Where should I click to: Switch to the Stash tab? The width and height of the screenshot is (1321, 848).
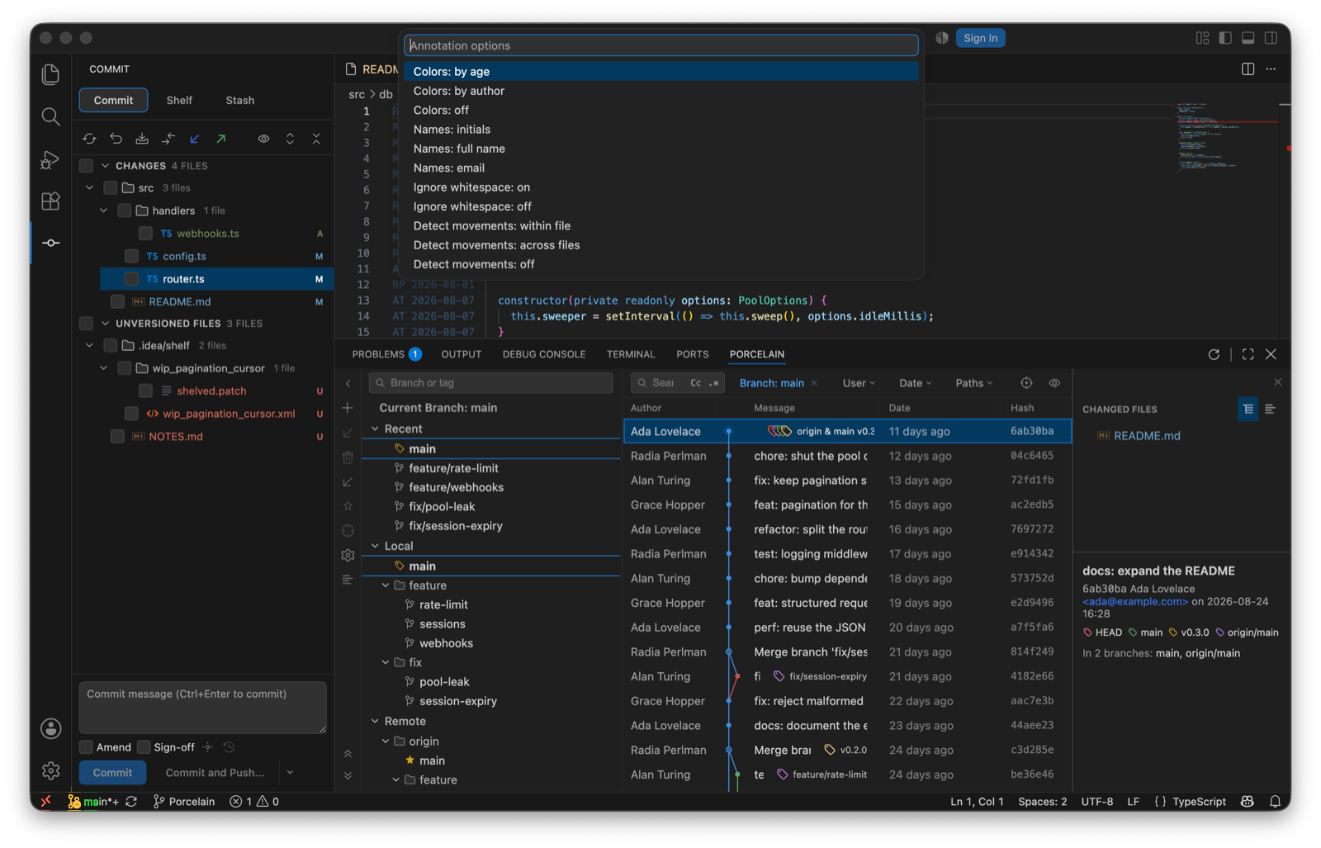(x=240, y=100)
